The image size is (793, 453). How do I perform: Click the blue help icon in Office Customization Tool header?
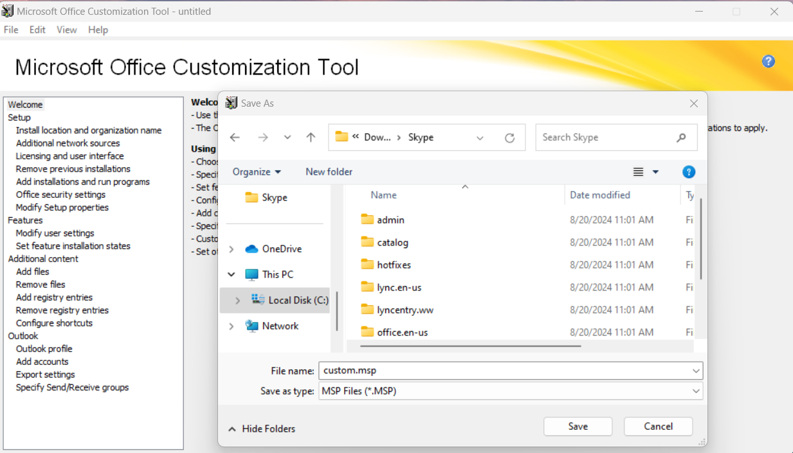point(768,62)
